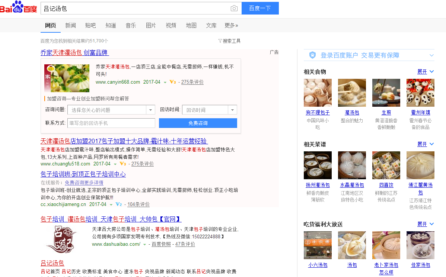
Task: Click the V3 badge beside chuangfu518.com
Action: click(x=122, y=164)
